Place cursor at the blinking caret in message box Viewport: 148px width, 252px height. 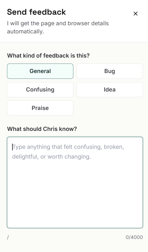(12, 147)
